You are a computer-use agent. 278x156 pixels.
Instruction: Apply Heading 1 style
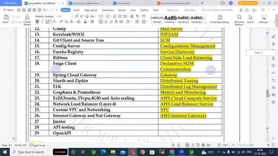point(170,19)
